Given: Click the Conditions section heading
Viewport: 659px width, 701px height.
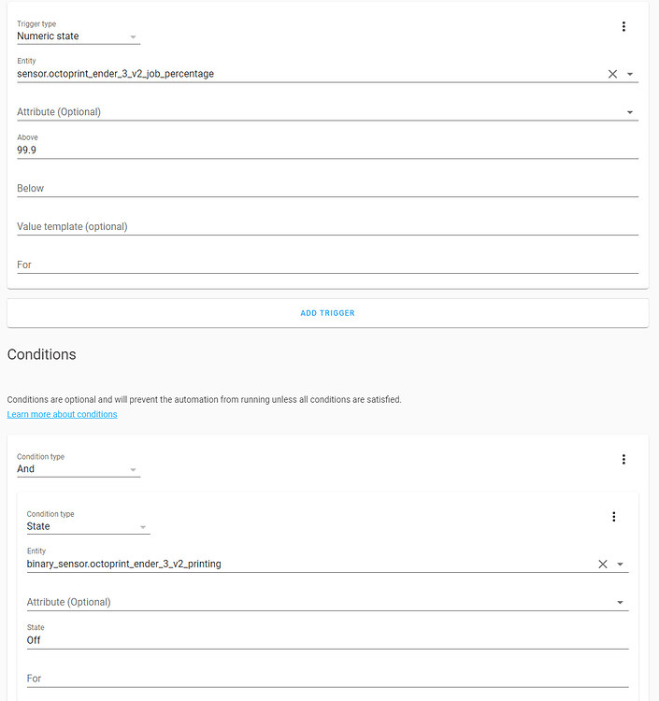Looking at the screenshot, I should [x=41, y=354].
